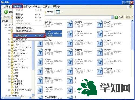Open the 收藏(A) menu
Viewport: 135px width, 100px height.
(37, 6)
